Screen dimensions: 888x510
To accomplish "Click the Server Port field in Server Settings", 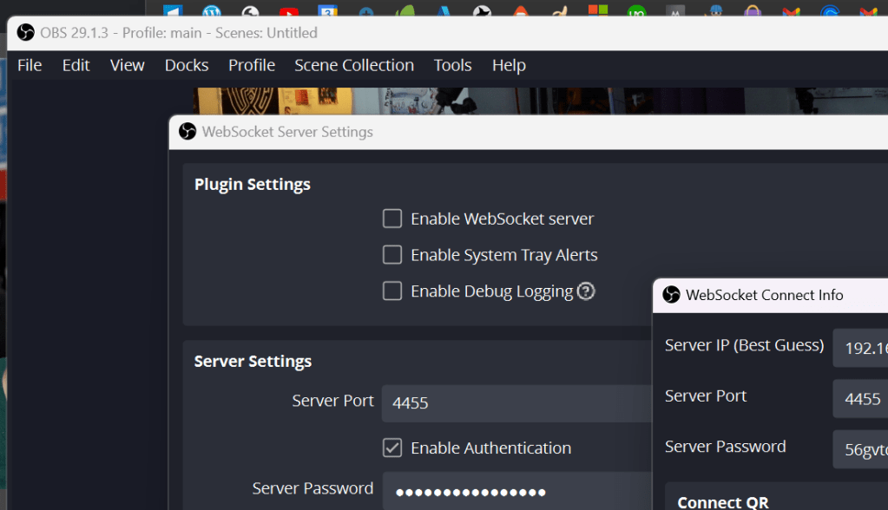I will pos(516,403).
